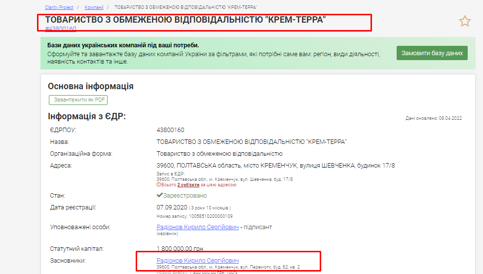Click the Основна інформація section heading
This screenshot has width=483, height=274.
91,86
